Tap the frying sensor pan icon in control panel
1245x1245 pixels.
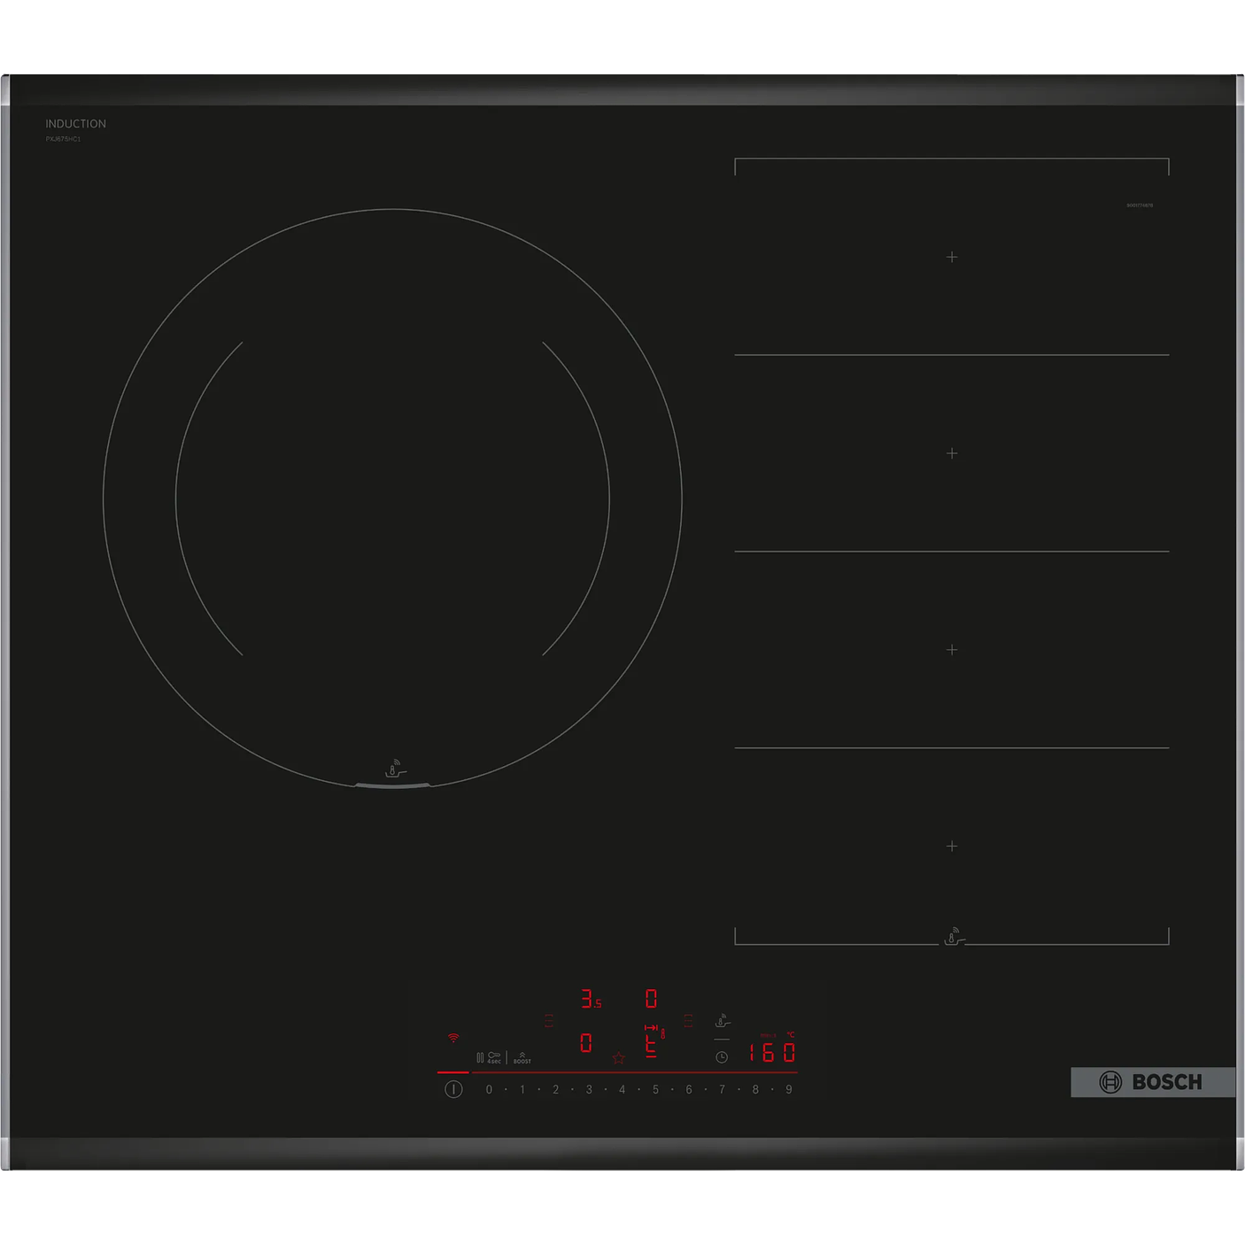coord(723,1021)
